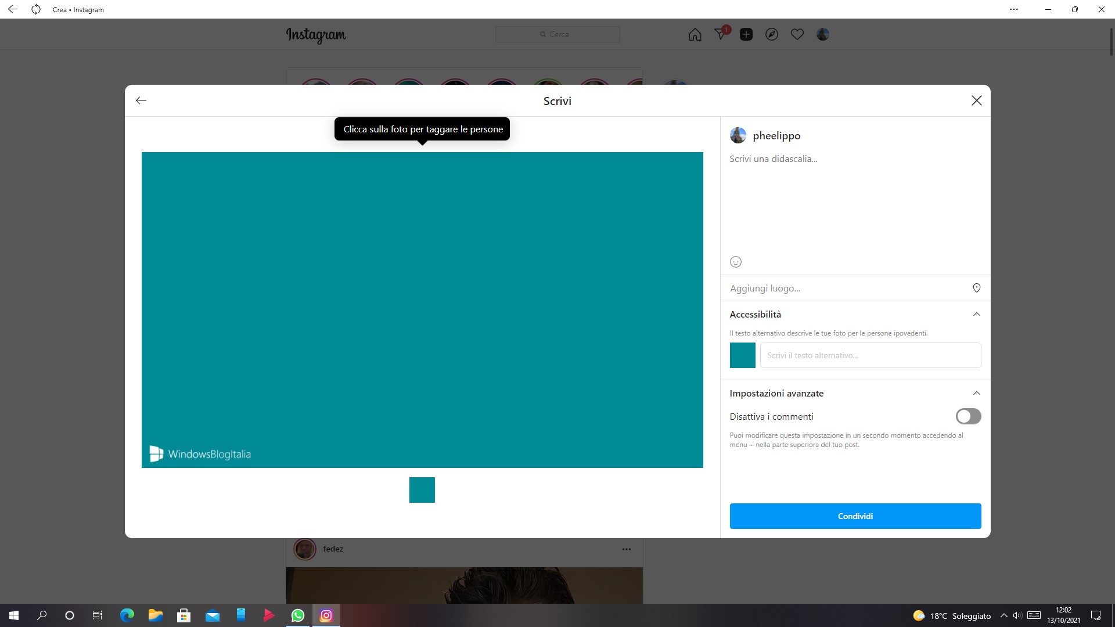
Task: Open the Activity heart icon
Action: click(797, 34)
